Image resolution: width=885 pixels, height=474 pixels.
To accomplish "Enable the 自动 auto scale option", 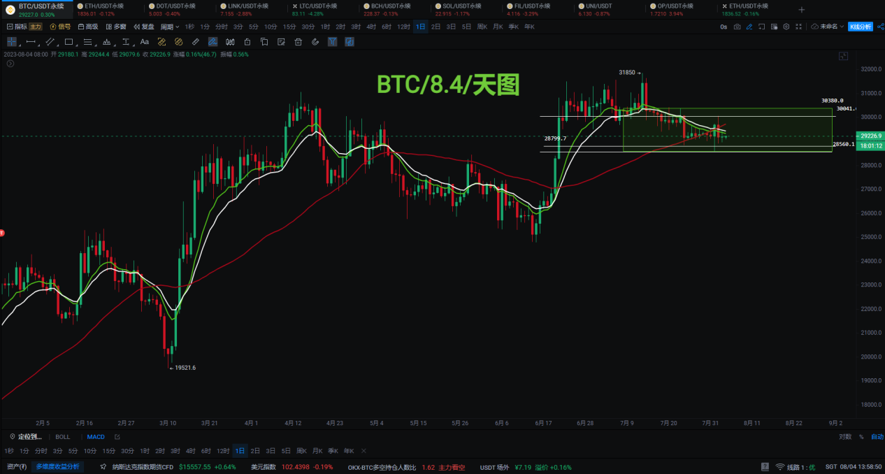I will click(877, 436).
